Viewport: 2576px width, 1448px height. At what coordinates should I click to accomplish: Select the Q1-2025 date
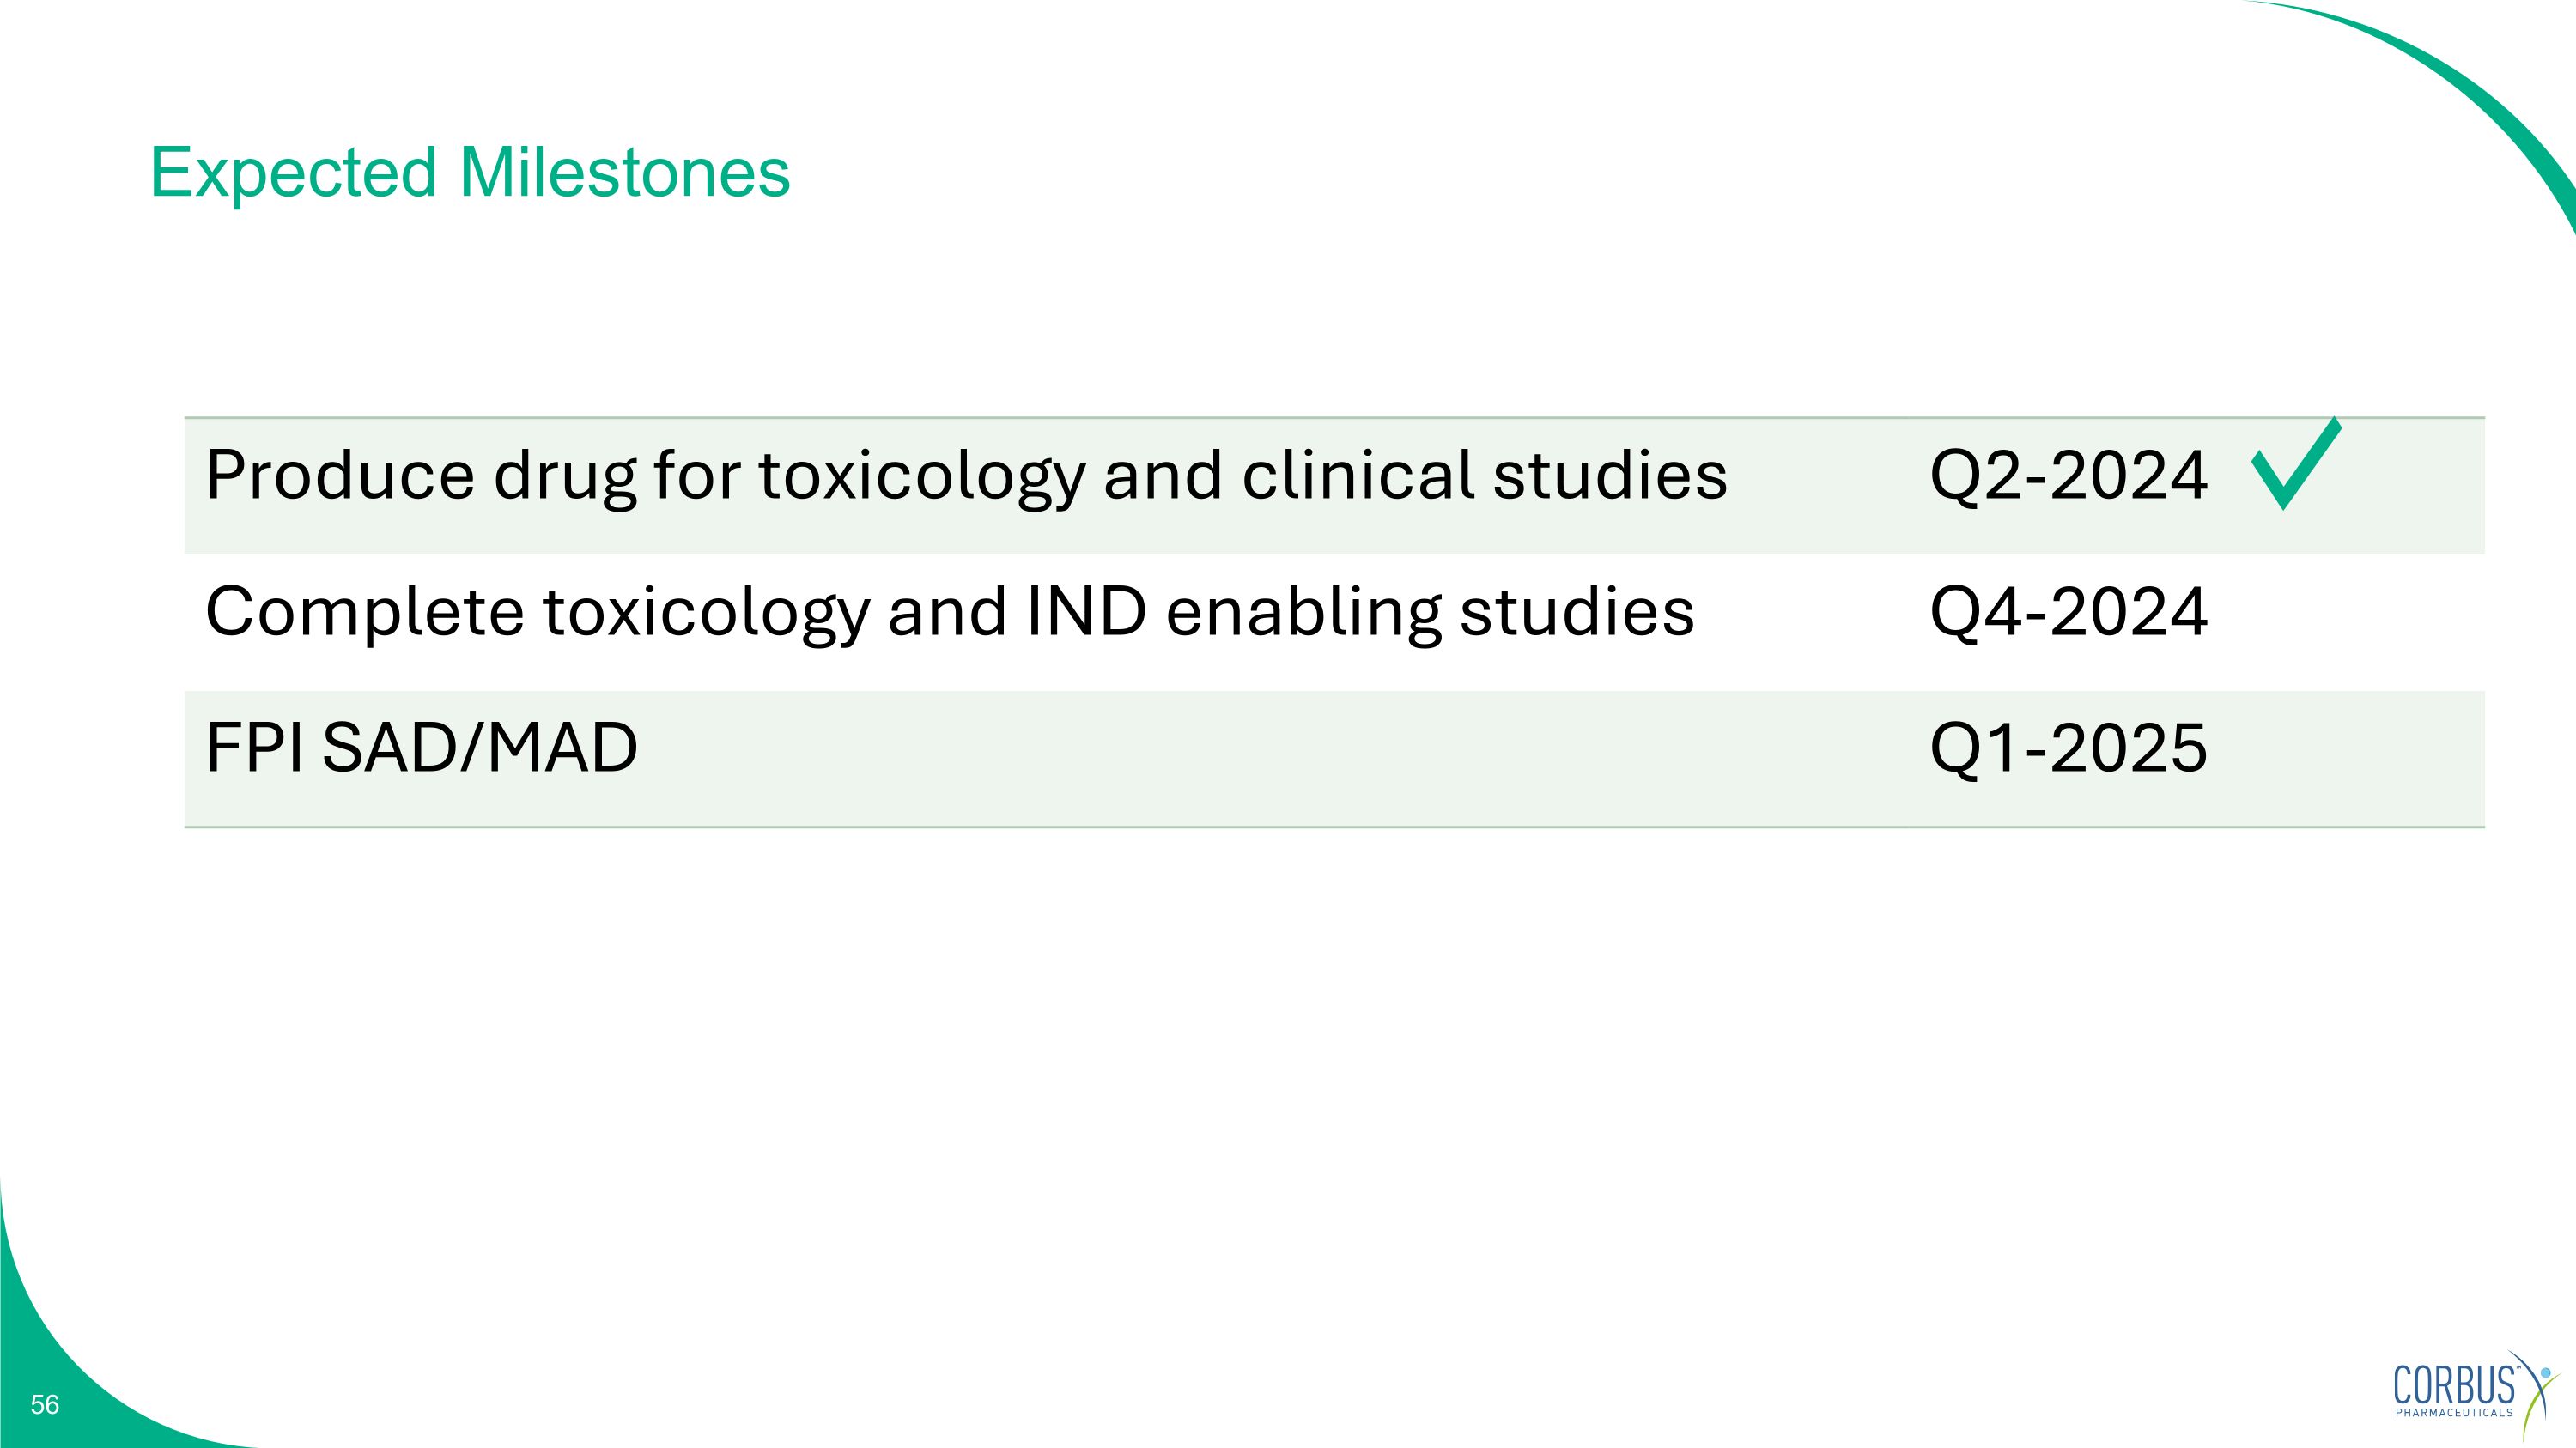click(x=2068, y=748)
